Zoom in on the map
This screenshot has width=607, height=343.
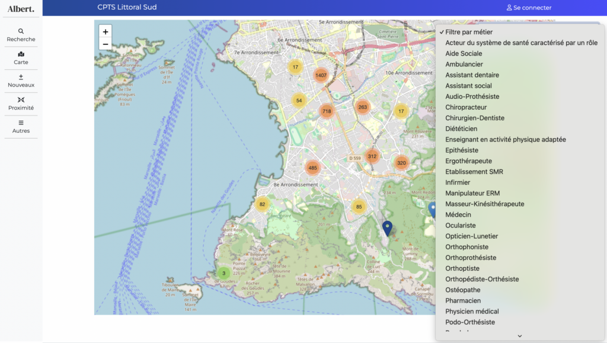[x=106, y=32]
